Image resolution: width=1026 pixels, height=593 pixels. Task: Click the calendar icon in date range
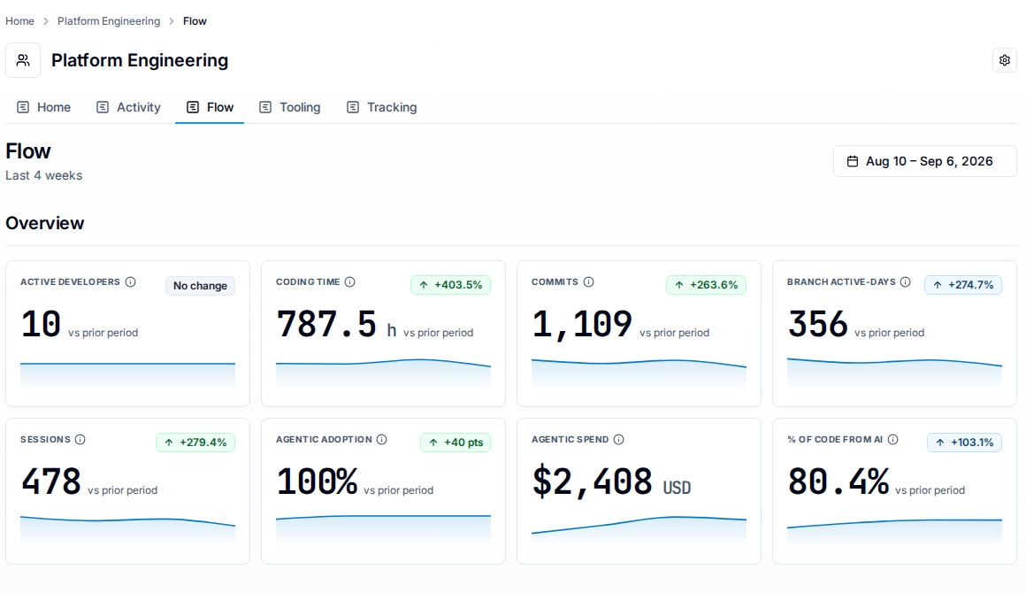pyautogui.click(x=853, y=161)
